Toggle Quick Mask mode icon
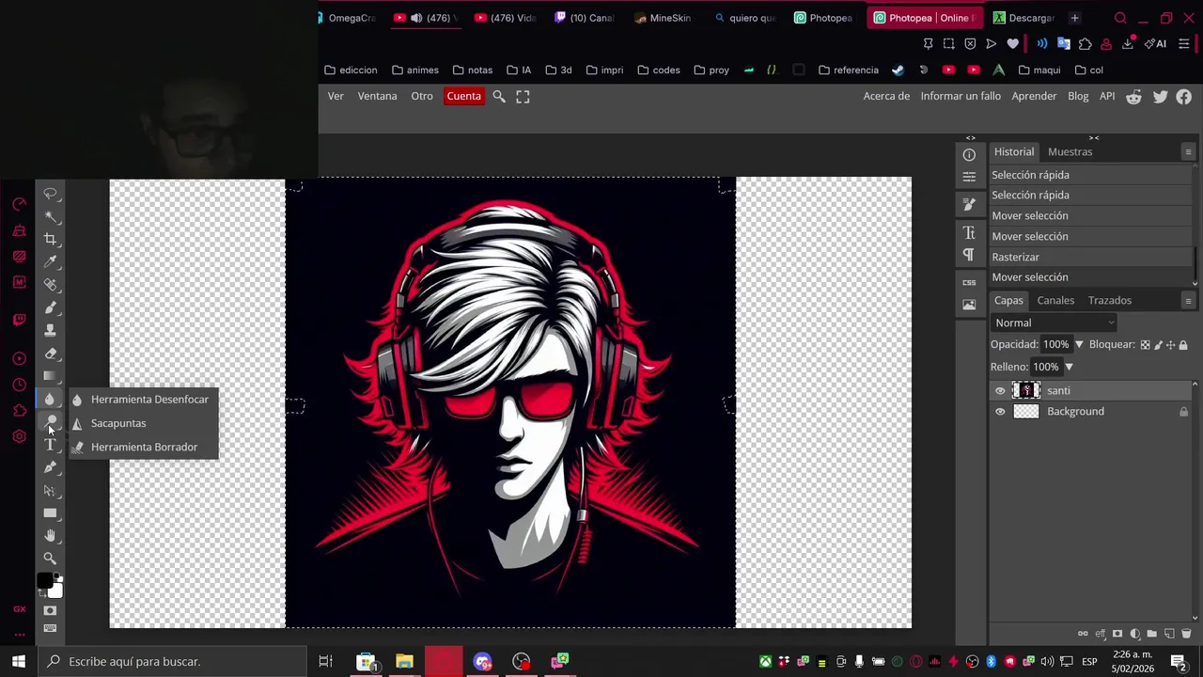1203x677 pixels. [x=50, y=611]
